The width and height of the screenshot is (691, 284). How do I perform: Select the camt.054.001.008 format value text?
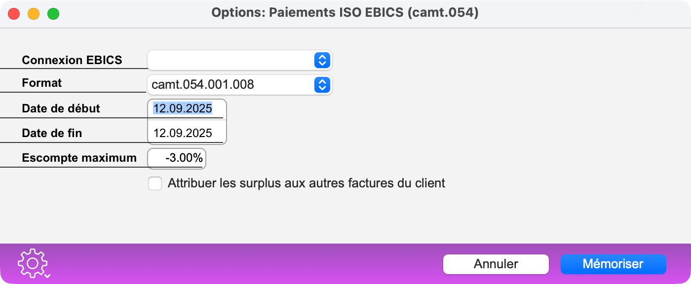(203, 85)
